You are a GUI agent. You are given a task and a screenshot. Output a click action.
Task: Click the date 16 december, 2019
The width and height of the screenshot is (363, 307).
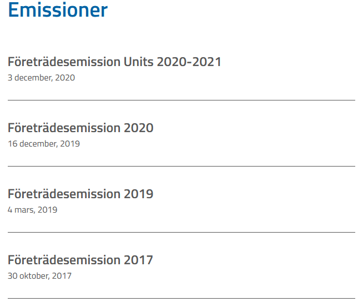pos(44,144)
